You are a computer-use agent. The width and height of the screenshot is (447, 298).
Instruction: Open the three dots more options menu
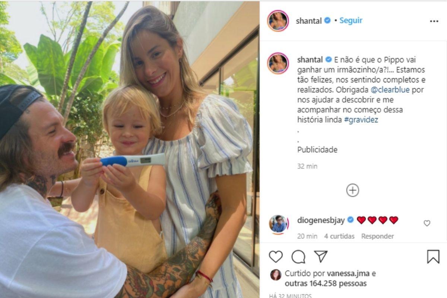(434, 21)
